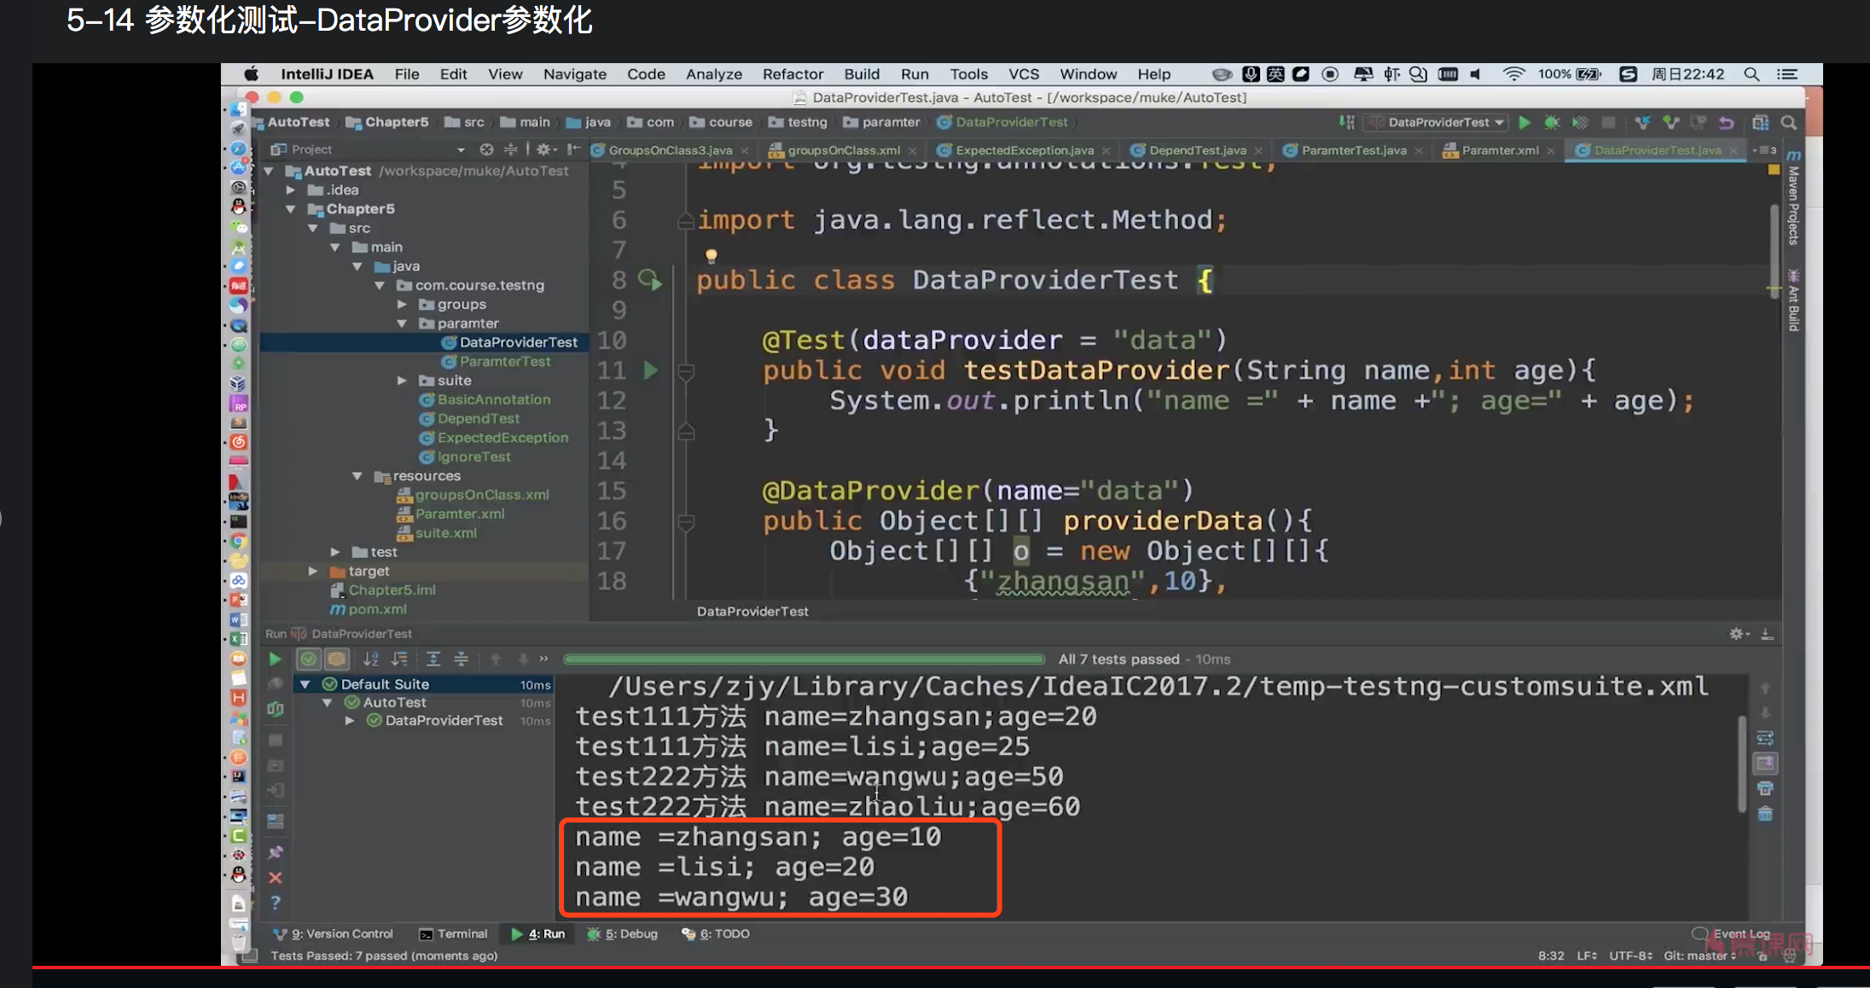
Task: Switch to ParamterTest.java tab
Action: point(1353,150)
